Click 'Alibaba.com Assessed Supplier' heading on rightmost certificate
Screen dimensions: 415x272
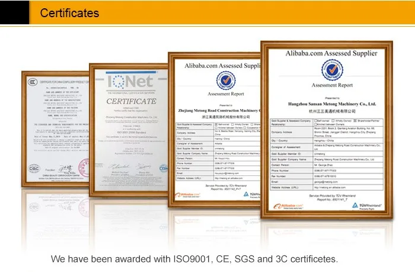pos(331,53)
